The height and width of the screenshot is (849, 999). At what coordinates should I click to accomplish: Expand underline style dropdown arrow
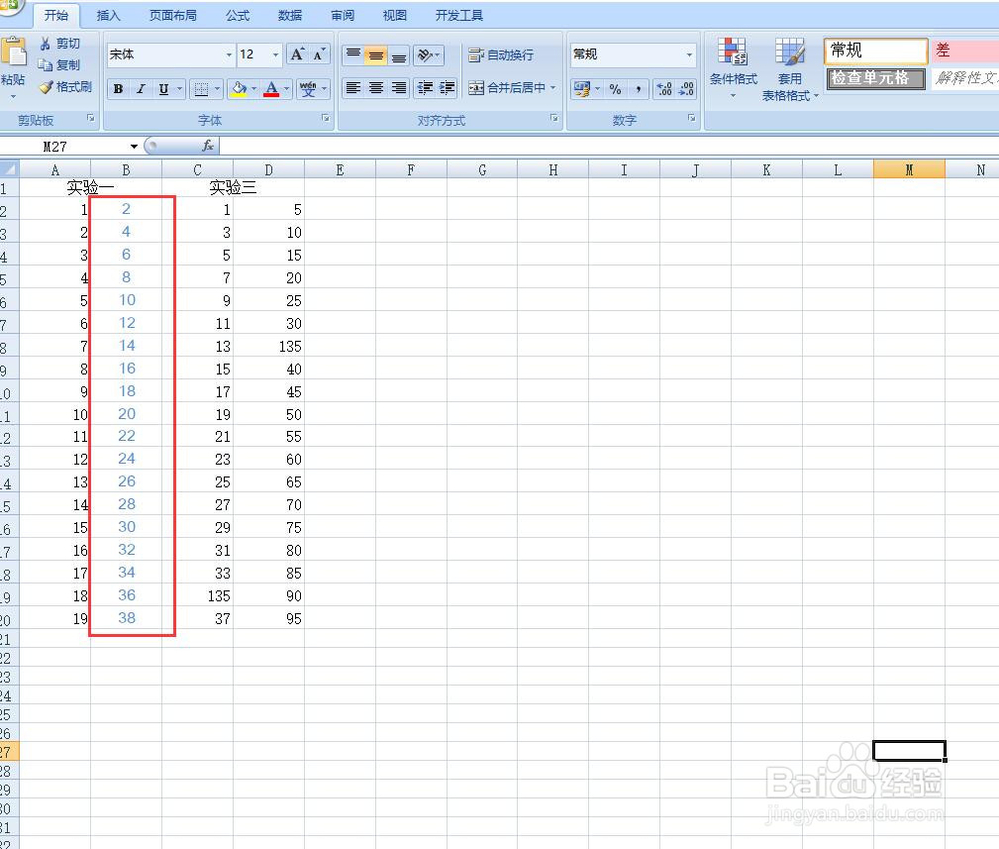tap(180, 89)
